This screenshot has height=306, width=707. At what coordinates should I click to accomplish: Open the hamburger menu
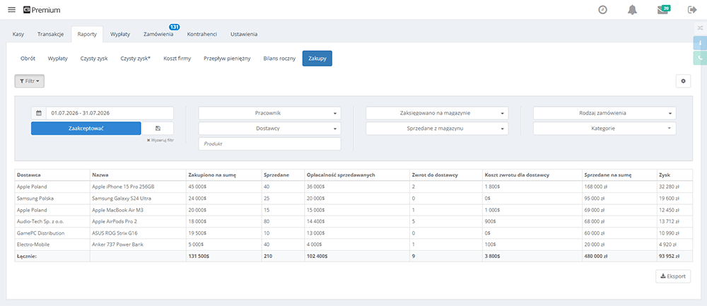click(x=12, y=10)
